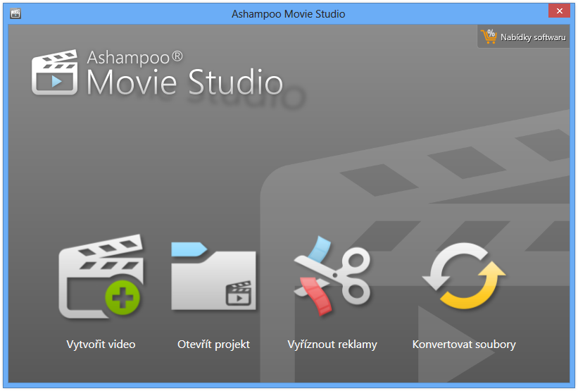578x391 pixels.
Task: Click the Otevřít projekt label
Action: pyautogui.click(x=213, y=345)
